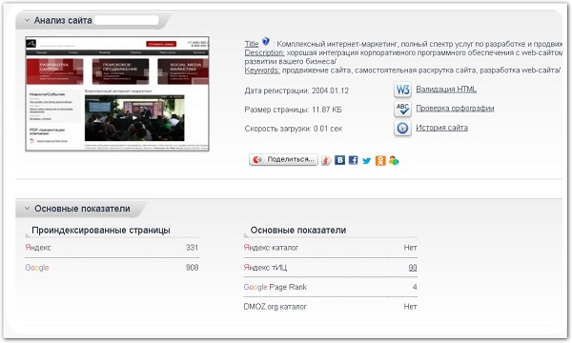Click the Поделиться share button
The width and height of the screenshot is (572, 343).
click(283, 160)
